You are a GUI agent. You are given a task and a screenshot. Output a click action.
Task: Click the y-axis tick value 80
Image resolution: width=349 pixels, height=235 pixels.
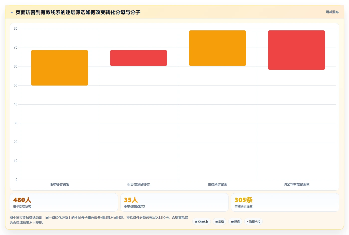point(15,29)
